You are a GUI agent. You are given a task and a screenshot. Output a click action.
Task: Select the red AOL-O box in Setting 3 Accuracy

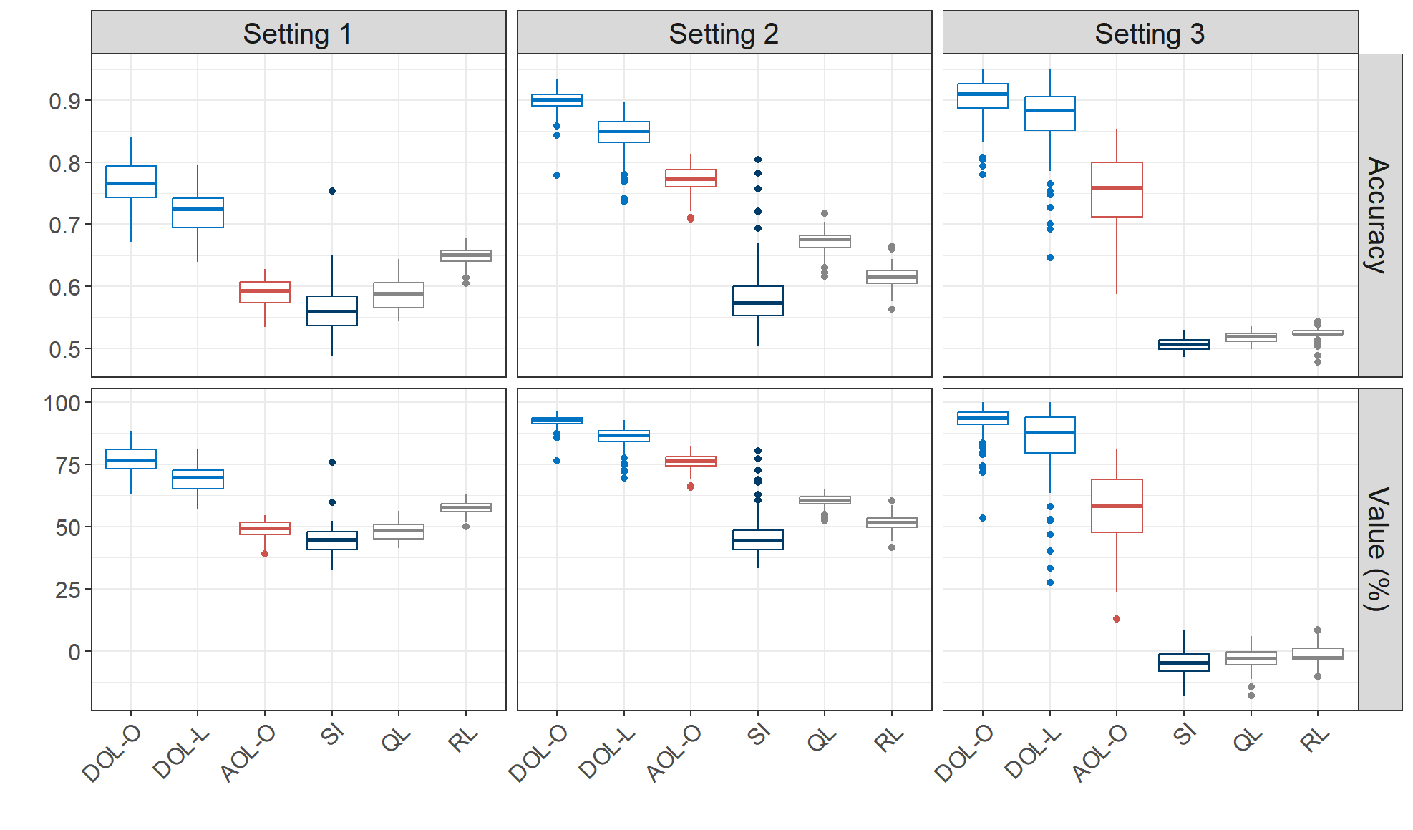tap(1117, 190)
